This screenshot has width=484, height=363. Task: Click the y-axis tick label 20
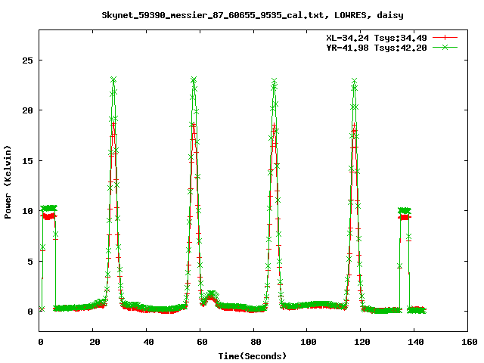27,110
